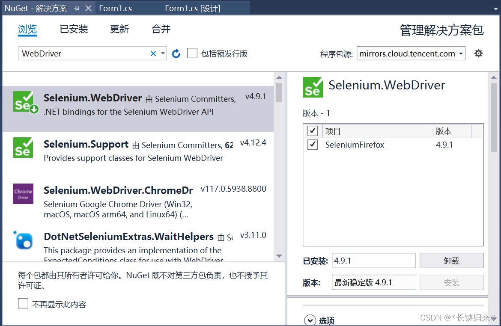Click the v117.0.5938.8800 version label
Viewport: 501px width, 326px height.
[x=233, y=189]
